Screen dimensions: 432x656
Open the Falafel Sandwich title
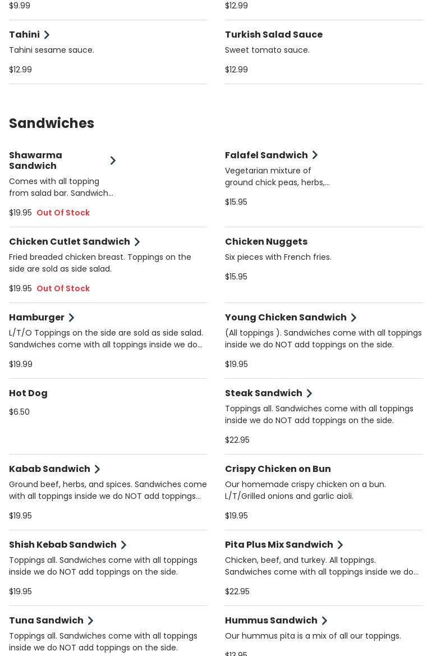click(x=266, y=155)
